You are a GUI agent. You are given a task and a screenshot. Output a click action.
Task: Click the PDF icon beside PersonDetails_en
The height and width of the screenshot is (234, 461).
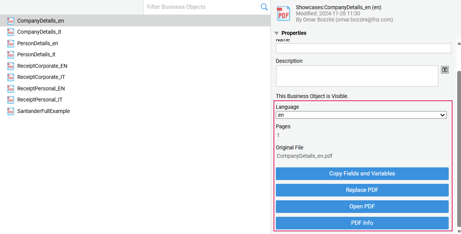point(11,44)
